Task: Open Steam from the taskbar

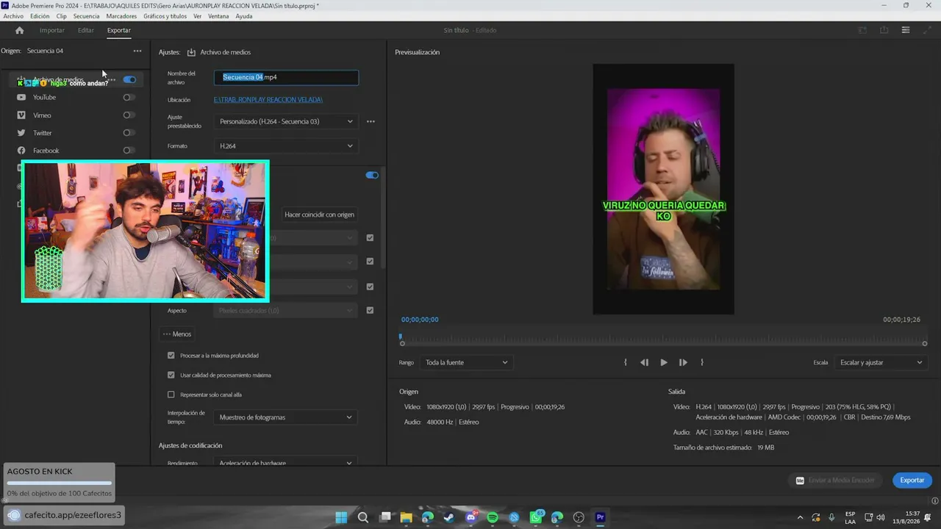Action: pos(449,517)
